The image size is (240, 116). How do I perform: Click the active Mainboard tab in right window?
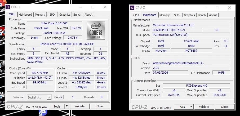coord(150,15)
